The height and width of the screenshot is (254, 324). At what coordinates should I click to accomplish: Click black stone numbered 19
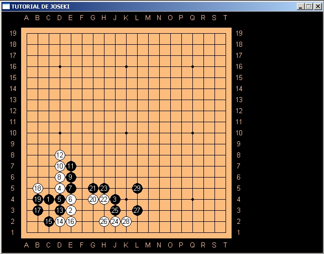[x=38, y=199]
